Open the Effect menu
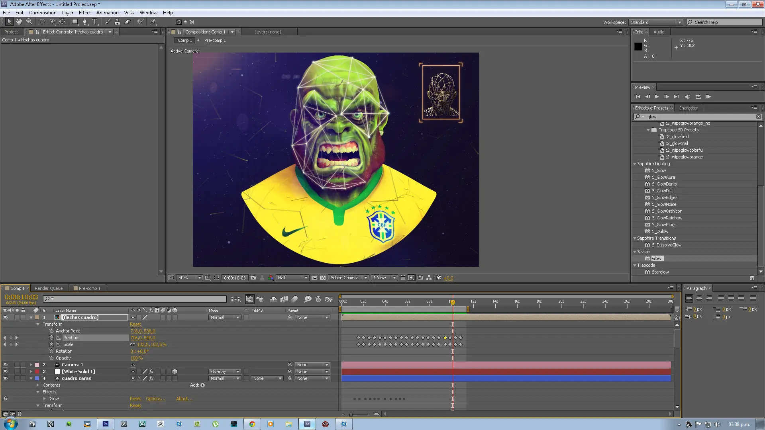Image resolution: width=765 pixels, height=430 pixels. pos(85,13)
